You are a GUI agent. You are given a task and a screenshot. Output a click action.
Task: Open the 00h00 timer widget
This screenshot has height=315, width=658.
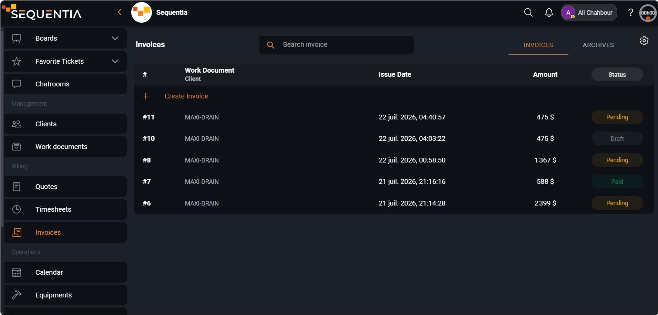[x=648, y=13]
